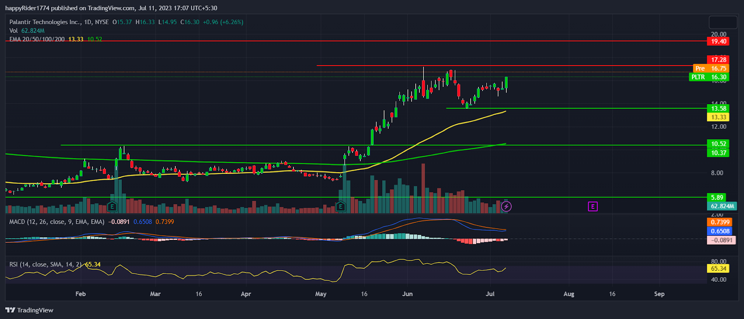Click the May label on time axis
The width and height of the screenshot is (744, 319).
pyautogui.click(x=321, y=294)
